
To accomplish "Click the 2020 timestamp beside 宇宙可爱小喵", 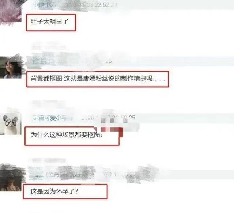I will [x=108, y=118].
